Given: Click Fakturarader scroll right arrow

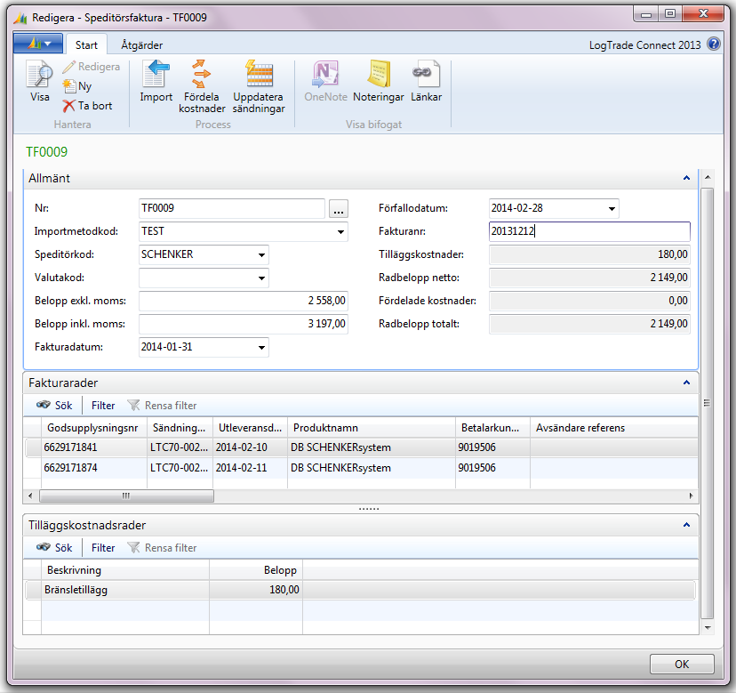Looking at the screenshot, I should coord(691,496).
